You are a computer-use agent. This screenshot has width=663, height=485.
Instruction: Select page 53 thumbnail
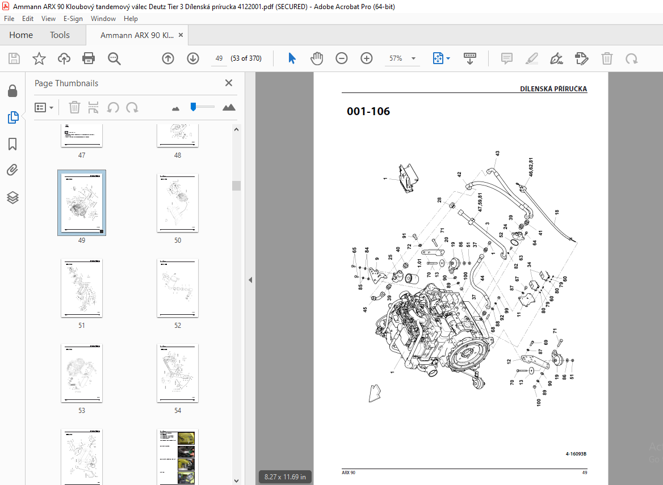click(x=82, y=373)
